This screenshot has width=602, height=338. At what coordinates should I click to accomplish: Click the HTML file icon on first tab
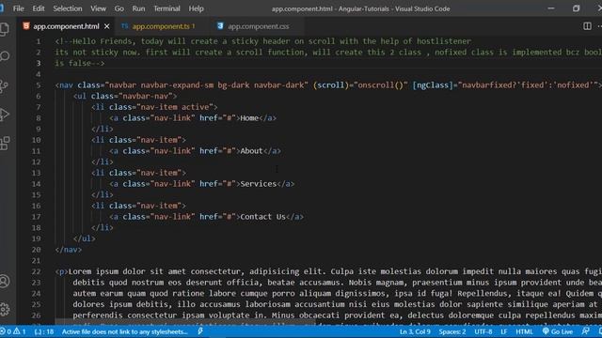[26, 26]
